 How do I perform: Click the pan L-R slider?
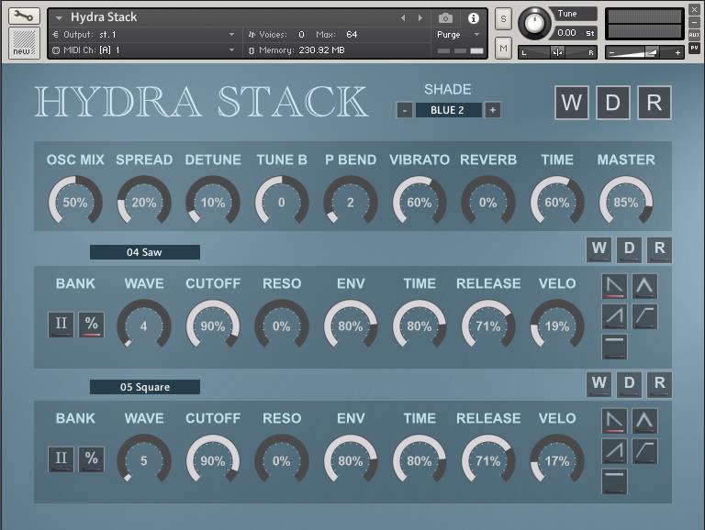(557, 52)
